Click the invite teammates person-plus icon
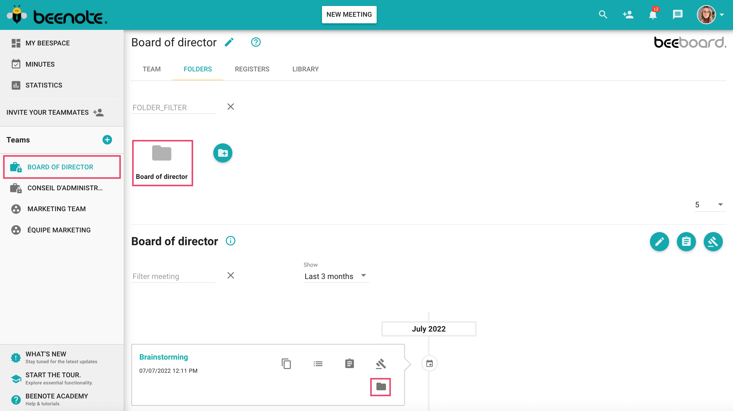733x411 pixels. point(98,112)
